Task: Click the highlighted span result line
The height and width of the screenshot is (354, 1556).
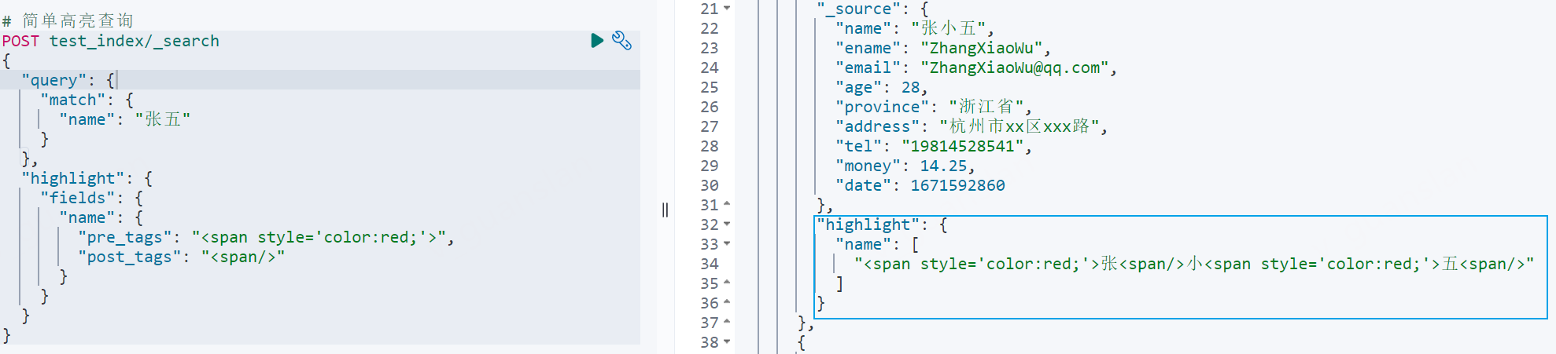Action: pos(1194,264)
